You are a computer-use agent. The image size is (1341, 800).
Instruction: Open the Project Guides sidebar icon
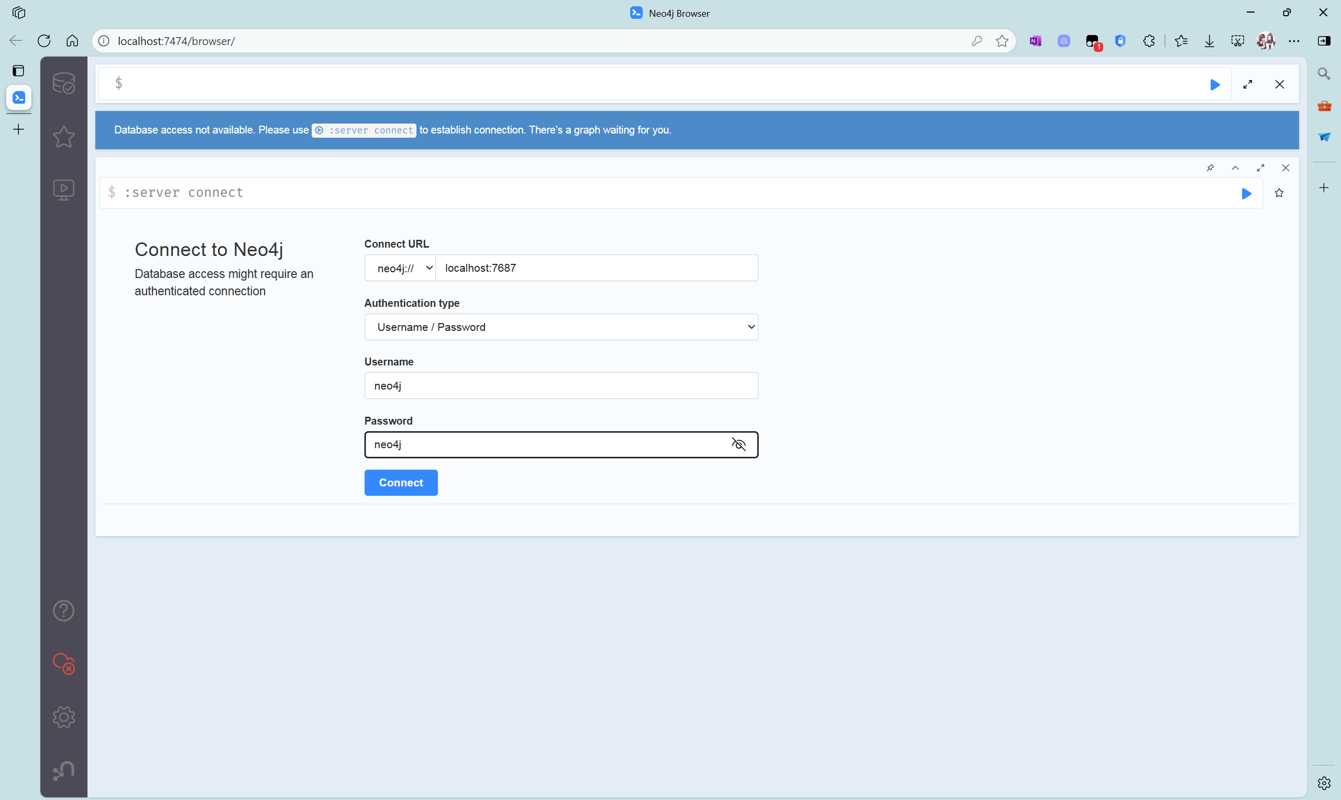point(63,190)
